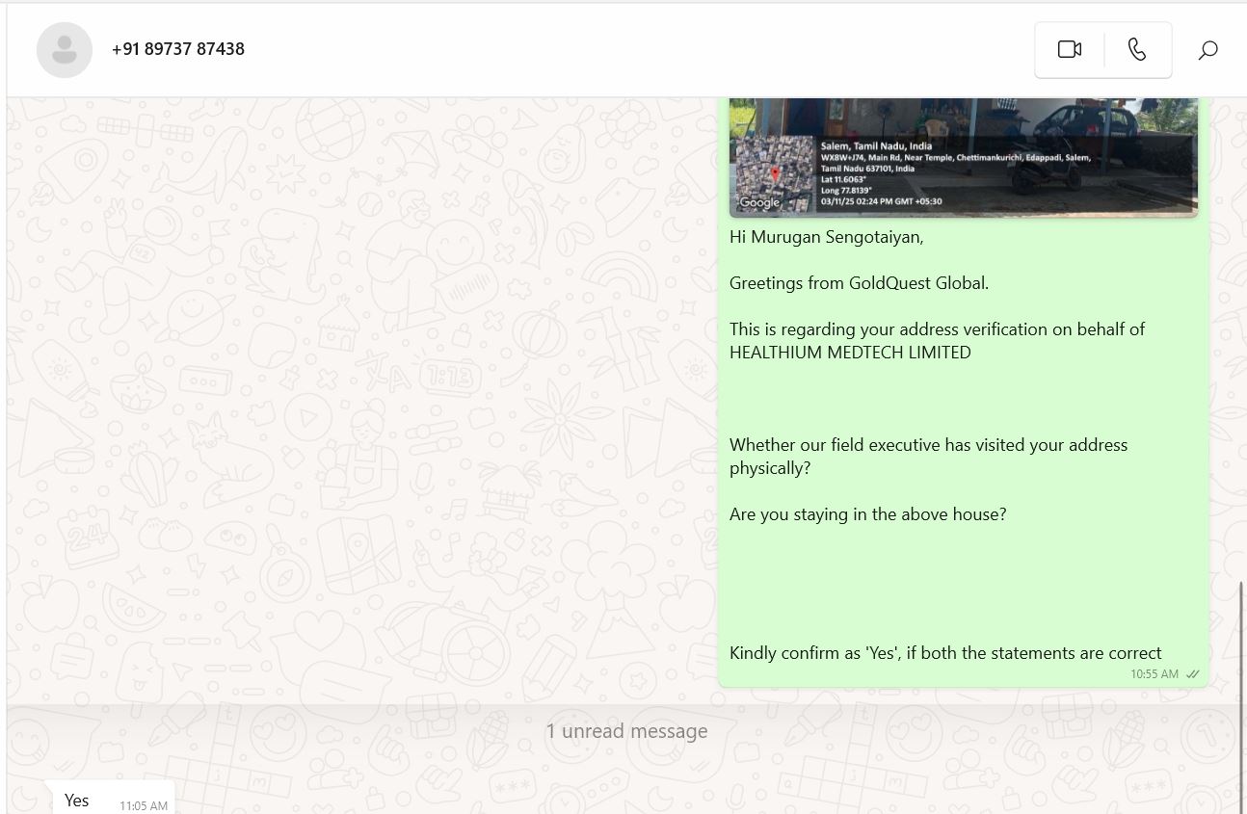
Task: Click the 'Kindly confirm as Yes' line
Action: [x=945, y=653]
